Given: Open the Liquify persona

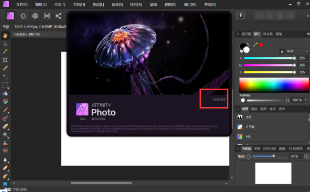Looking at the screenshot, I should pyautogui.click(x=23, y=16).
